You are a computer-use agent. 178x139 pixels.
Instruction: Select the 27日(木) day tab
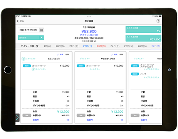156,46
